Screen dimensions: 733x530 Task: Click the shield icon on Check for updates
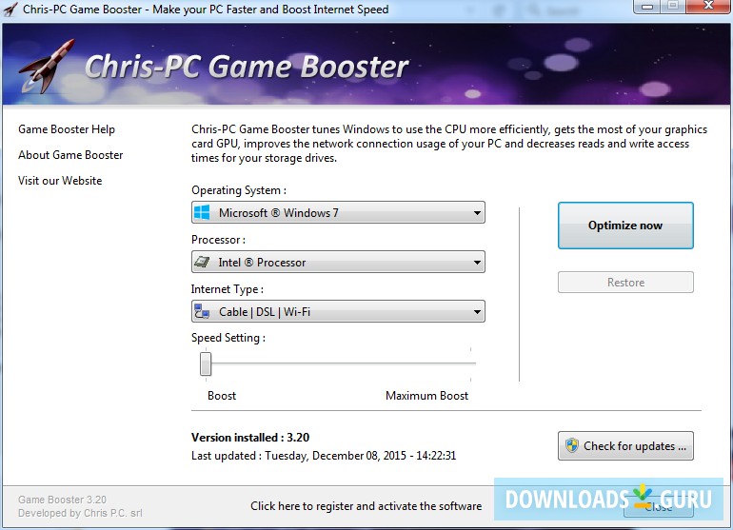click(x=572, y=445)
